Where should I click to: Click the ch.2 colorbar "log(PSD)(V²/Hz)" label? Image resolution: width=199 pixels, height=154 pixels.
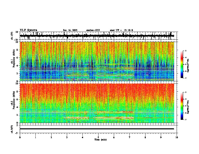pos(188,107)
